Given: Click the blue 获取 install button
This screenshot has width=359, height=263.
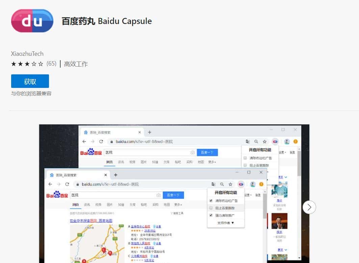Looking at the screenshot, I should tap(30, 81).
